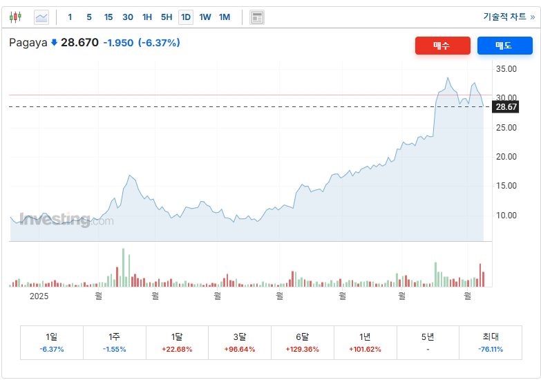
Task: Set chart interval to 5 minutes
Action: click(x=89, y=17)
